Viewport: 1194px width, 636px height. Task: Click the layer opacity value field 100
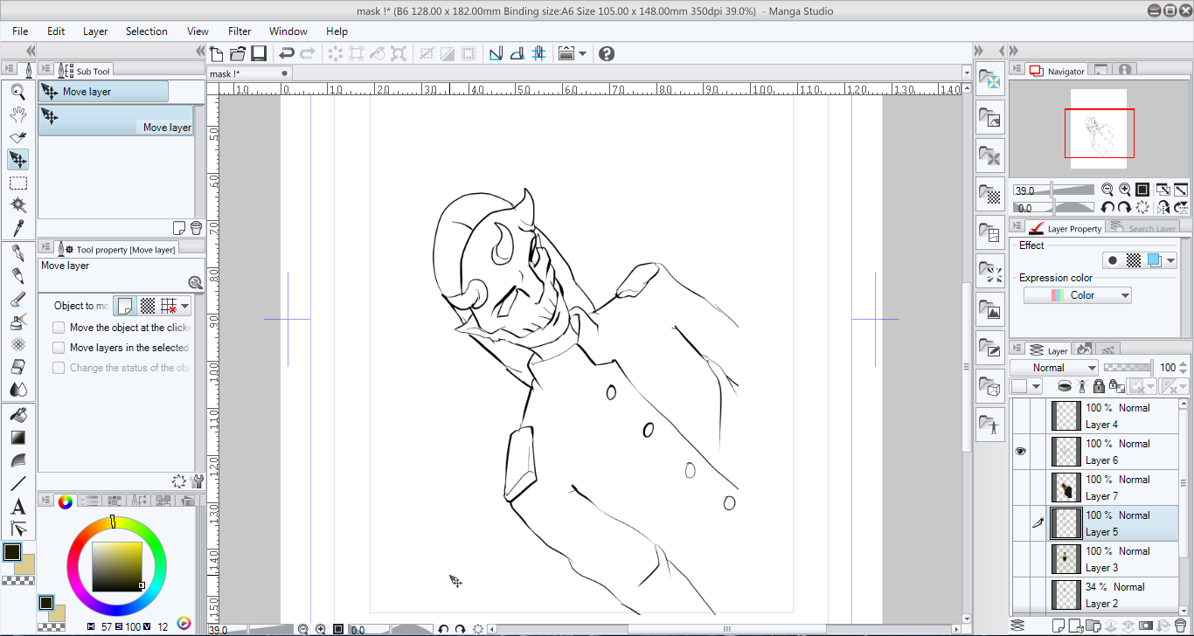tap(1168, 368)
